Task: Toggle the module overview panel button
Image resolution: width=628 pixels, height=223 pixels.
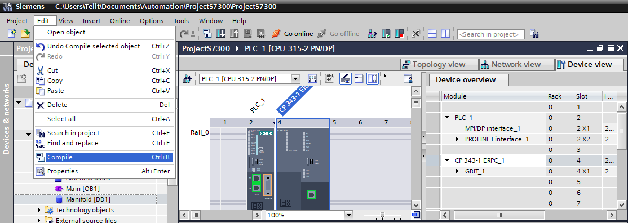Action: [373, 78]
